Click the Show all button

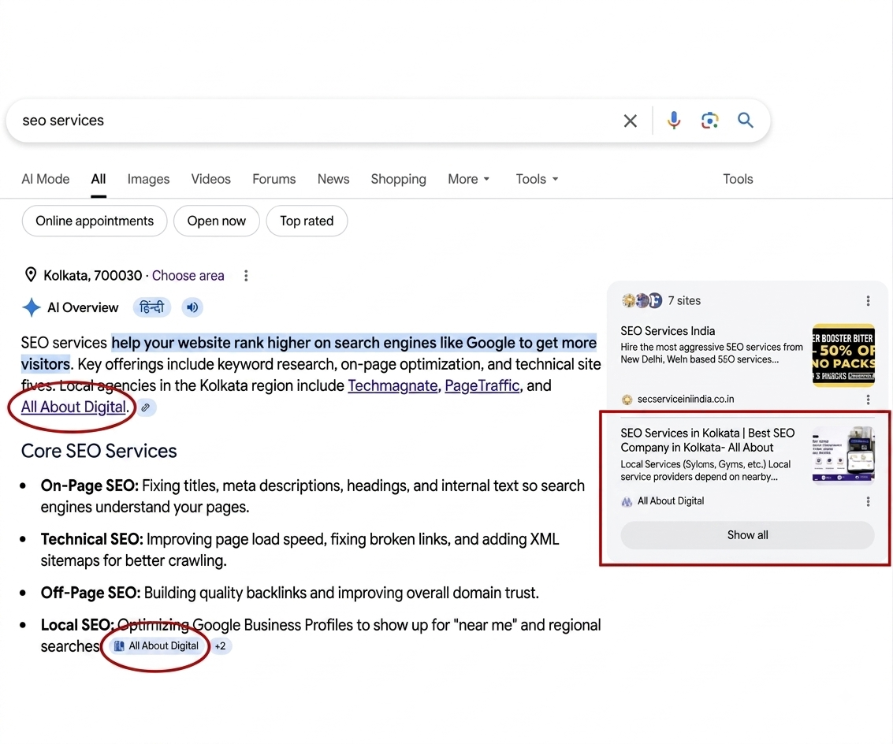tap(747, 535)
